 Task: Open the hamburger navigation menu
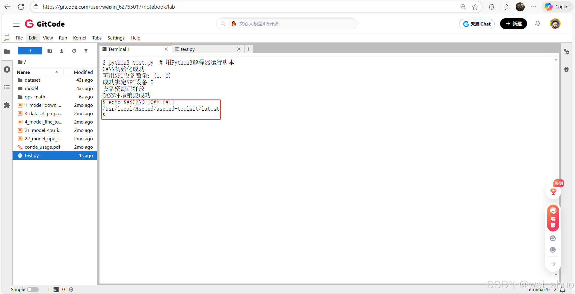click(x=16, y=24)
